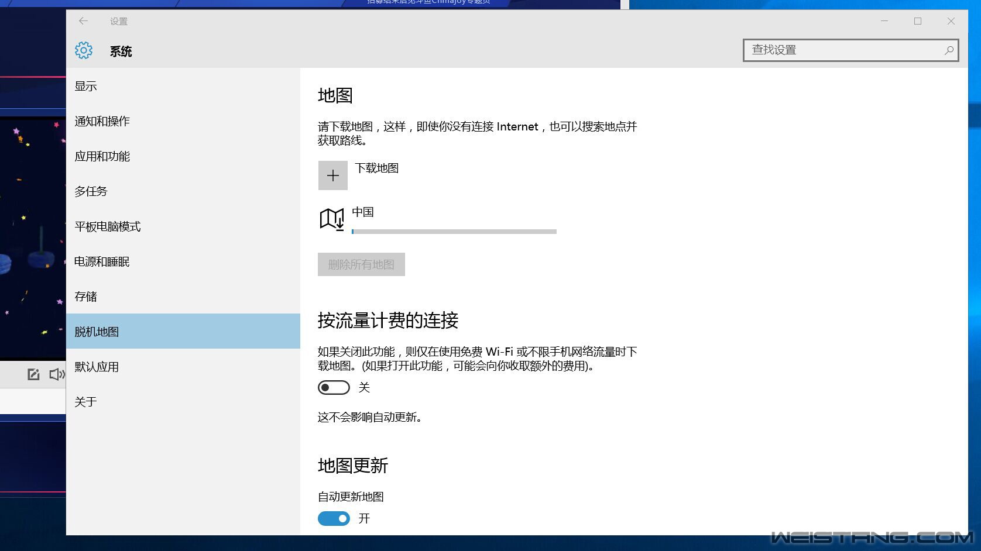Turn off automatic map updates toggle
This screenshot has height=551, width=981.
click(x=334, y=519)
